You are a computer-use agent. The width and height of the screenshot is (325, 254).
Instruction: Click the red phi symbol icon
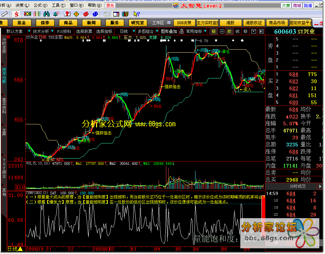point(86,14)
